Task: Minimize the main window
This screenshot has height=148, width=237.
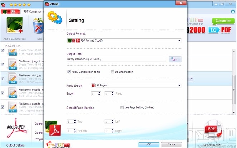Action: [x=216, y=4]
